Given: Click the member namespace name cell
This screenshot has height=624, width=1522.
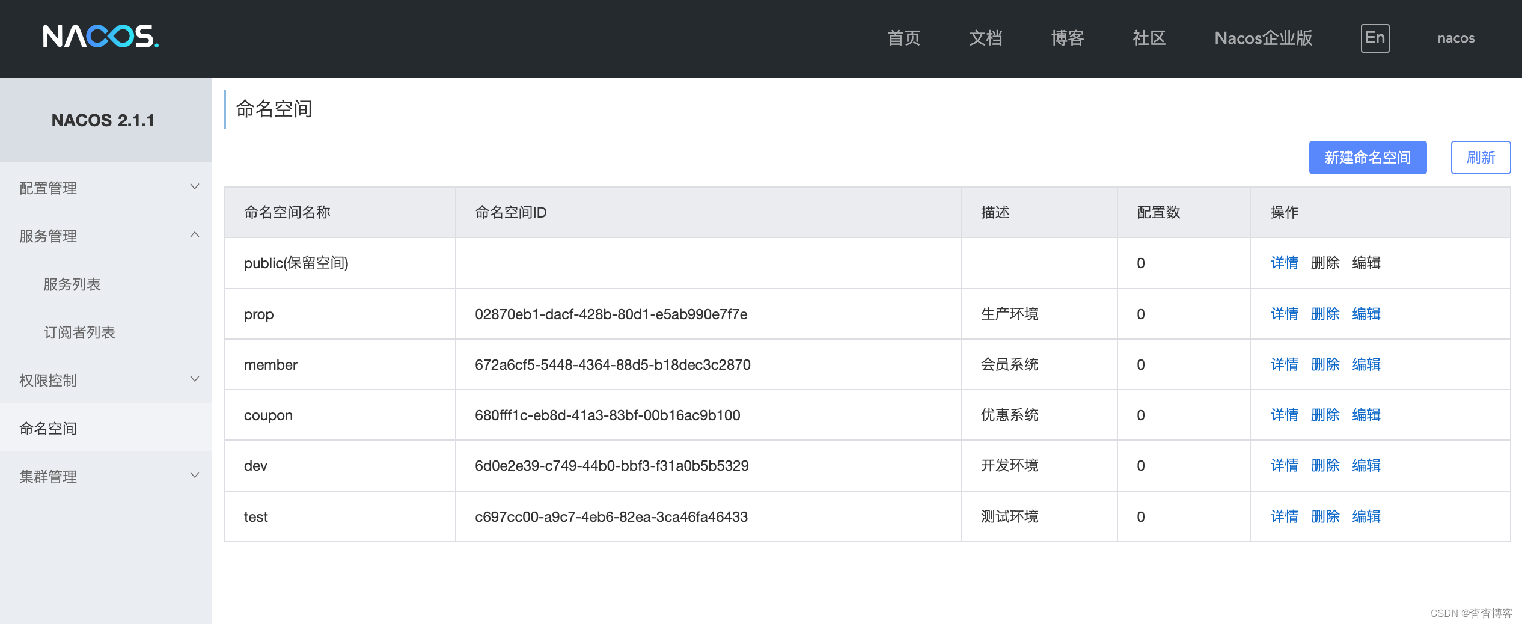Looking at the screenshot, I should [x=340, y=364].
